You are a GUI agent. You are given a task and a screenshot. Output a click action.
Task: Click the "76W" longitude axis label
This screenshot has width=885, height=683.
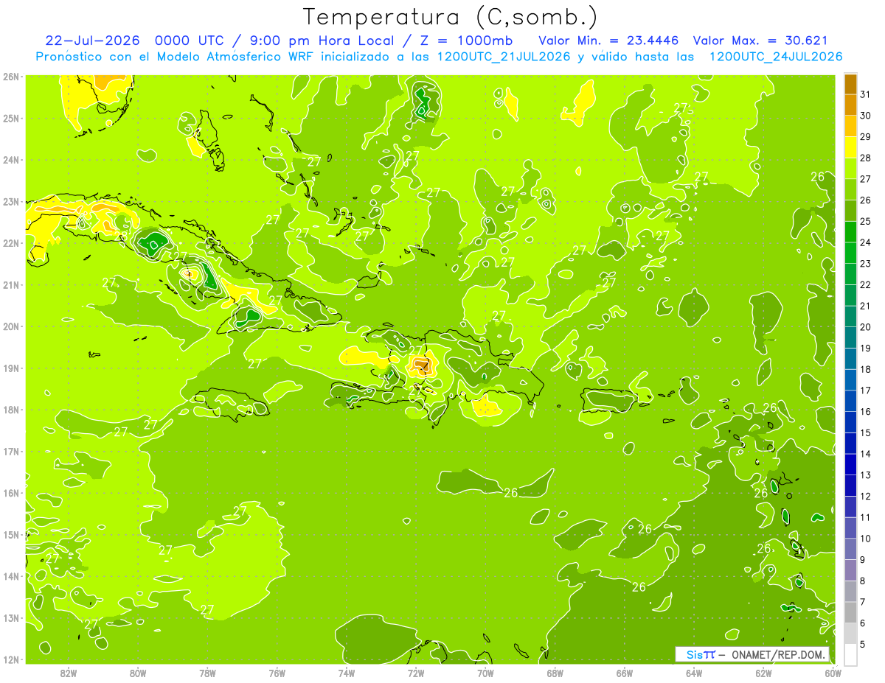[277, 673]
